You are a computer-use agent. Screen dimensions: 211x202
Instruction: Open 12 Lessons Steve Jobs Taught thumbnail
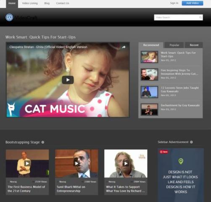149,92
